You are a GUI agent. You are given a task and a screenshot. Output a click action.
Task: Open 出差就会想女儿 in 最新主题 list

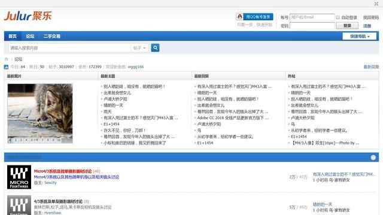pyautogui.click(x=117, y=93)
